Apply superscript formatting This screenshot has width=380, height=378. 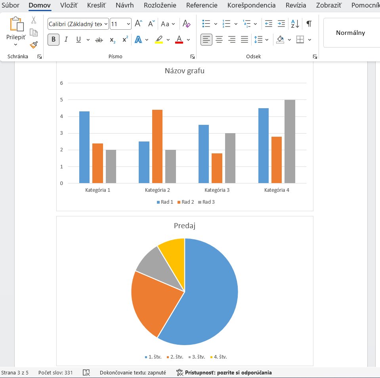click(x=125, y=40)
